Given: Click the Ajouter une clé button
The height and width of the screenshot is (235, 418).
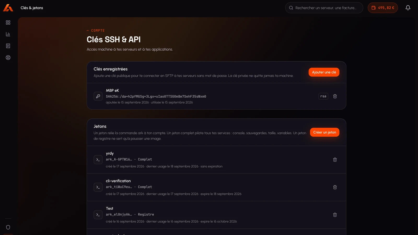Looking at the screenshot, I should coord(324,72).
